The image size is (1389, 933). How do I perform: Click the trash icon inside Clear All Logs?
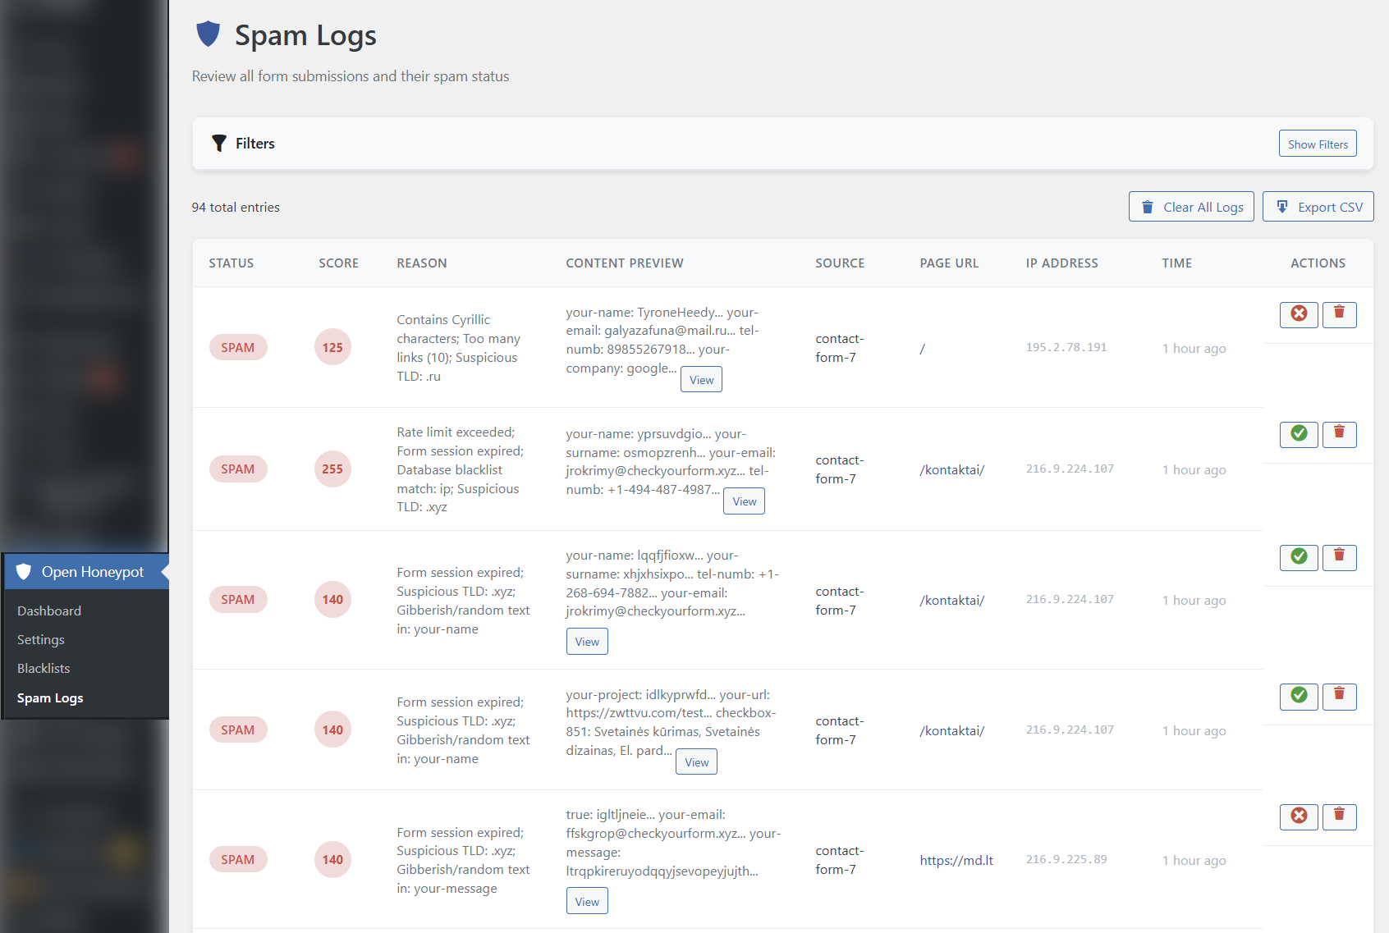[1147, 206]
